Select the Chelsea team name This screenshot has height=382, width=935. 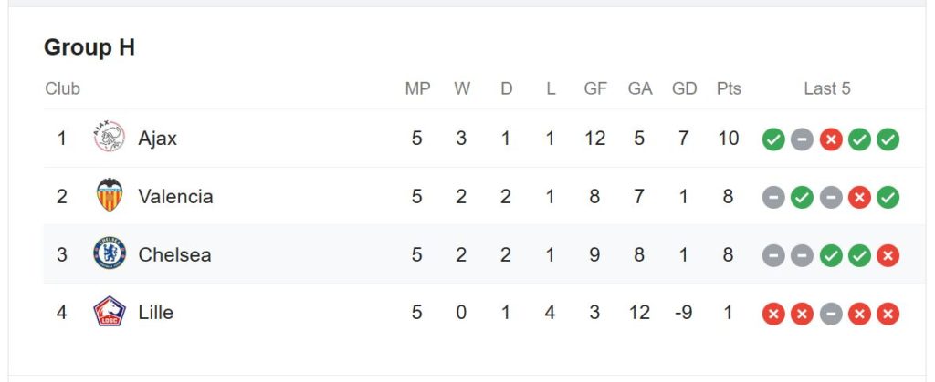pos(174,254)
